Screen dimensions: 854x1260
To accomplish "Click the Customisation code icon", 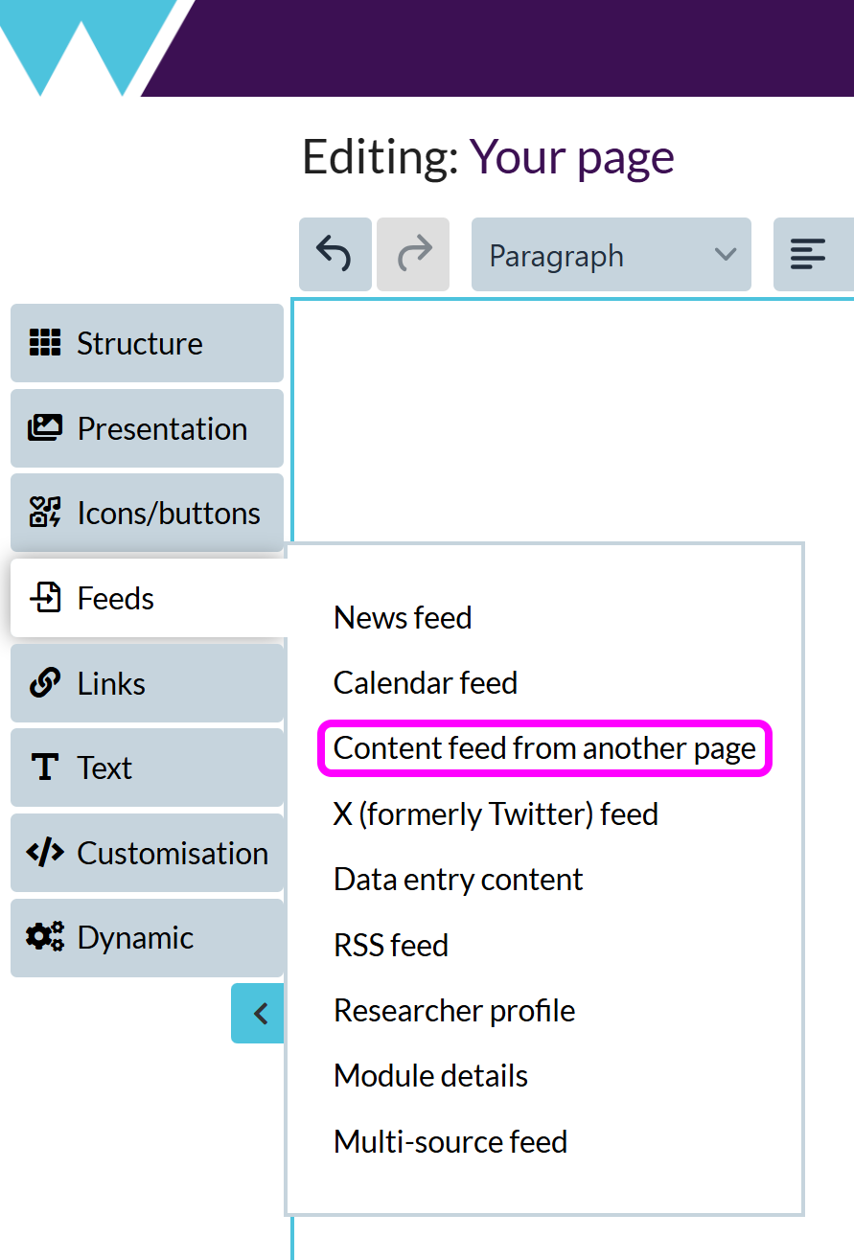I will point(45,853).
